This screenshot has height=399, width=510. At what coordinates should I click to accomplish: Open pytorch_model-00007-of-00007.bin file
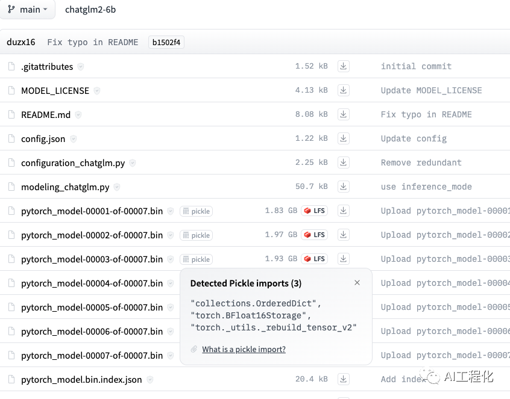[x=92, y=356]
